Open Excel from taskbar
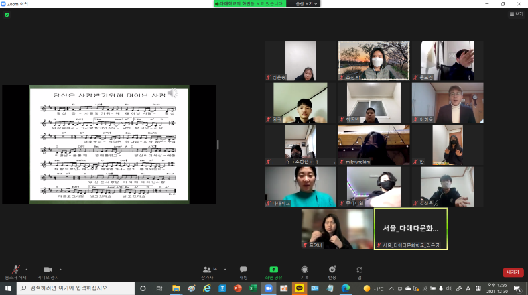The height and width of the screenshot is (295, 528). click(x=253, y=288)
